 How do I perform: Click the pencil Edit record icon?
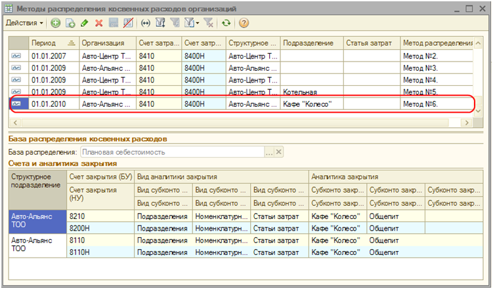(x=85, y=23)
